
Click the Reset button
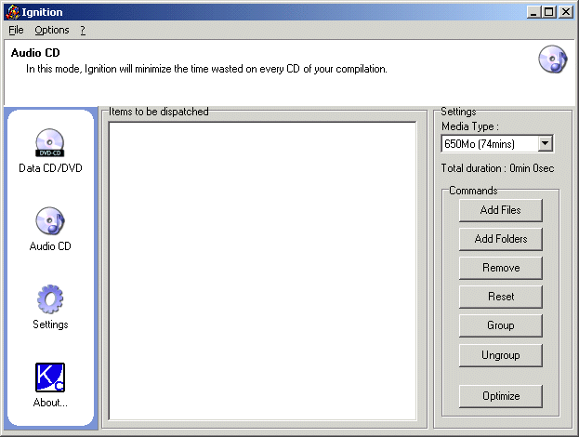pos(500,297)
